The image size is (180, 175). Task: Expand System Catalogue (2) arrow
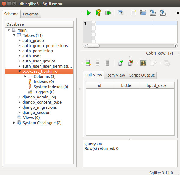point(14,123)
